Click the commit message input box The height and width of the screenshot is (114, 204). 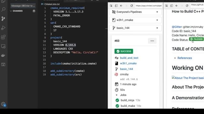23,6
